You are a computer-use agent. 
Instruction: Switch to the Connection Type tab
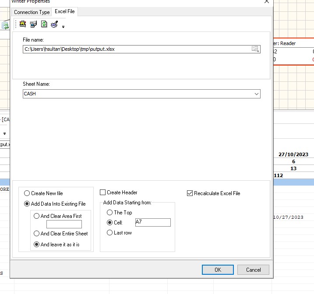click(x=32, y=12)
